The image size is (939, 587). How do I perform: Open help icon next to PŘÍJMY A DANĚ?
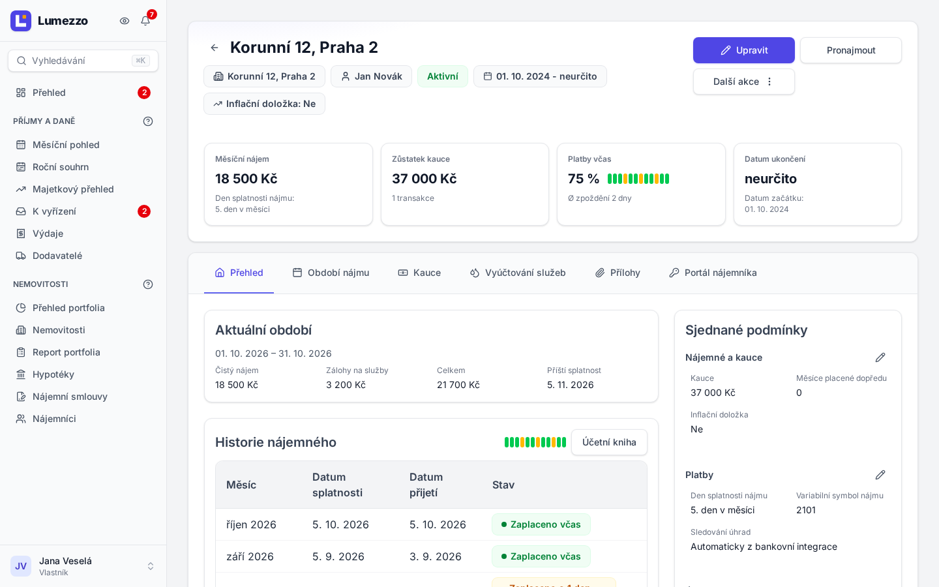pyautogui.click(x=148, y=121)
